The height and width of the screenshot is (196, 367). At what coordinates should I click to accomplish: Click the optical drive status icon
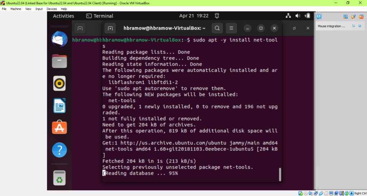(x=306, y=193)
